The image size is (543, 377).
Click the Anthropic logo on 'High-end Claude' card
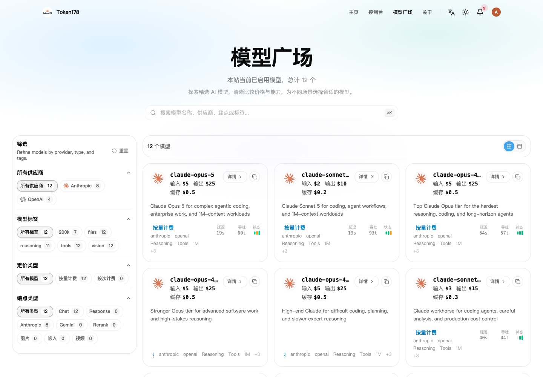290,284
